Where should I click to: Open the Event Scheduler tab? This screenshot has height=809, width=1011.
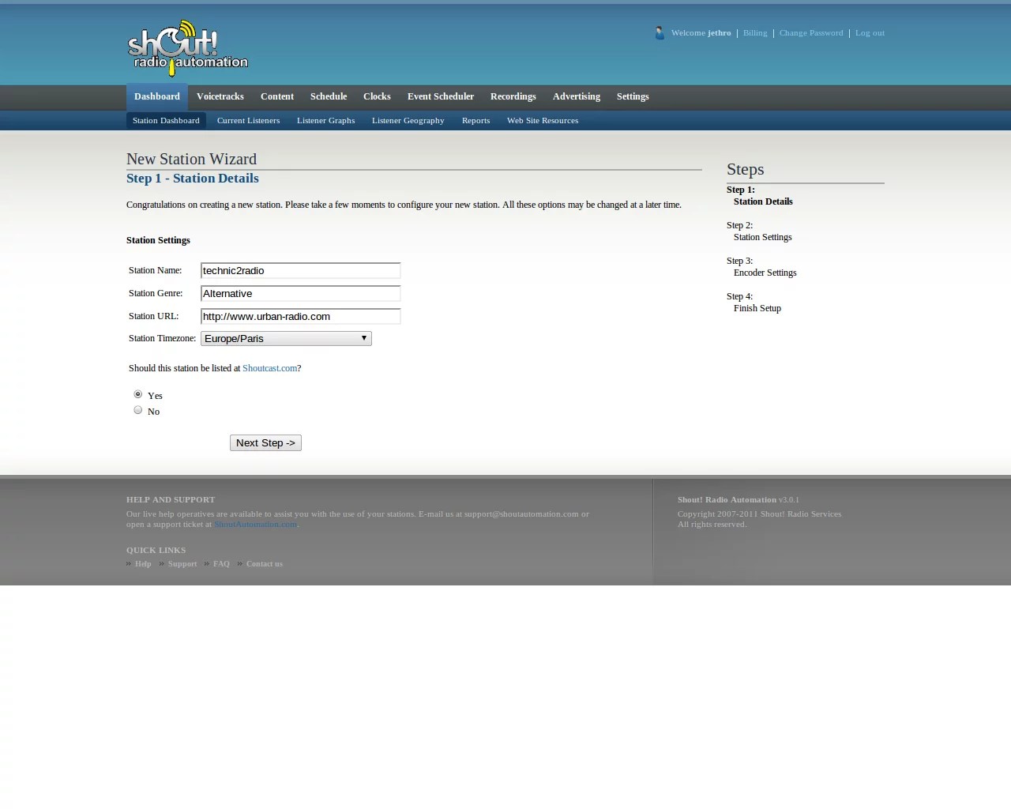441,96
